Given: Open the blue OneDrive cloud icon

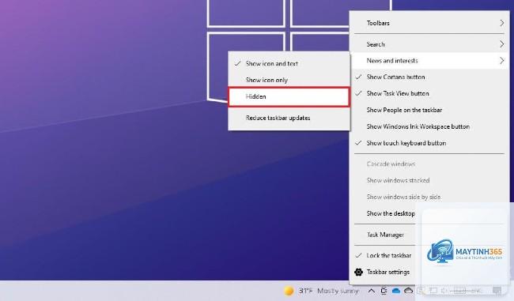Looking at the screenshot, I should click(x=396, y=291).
